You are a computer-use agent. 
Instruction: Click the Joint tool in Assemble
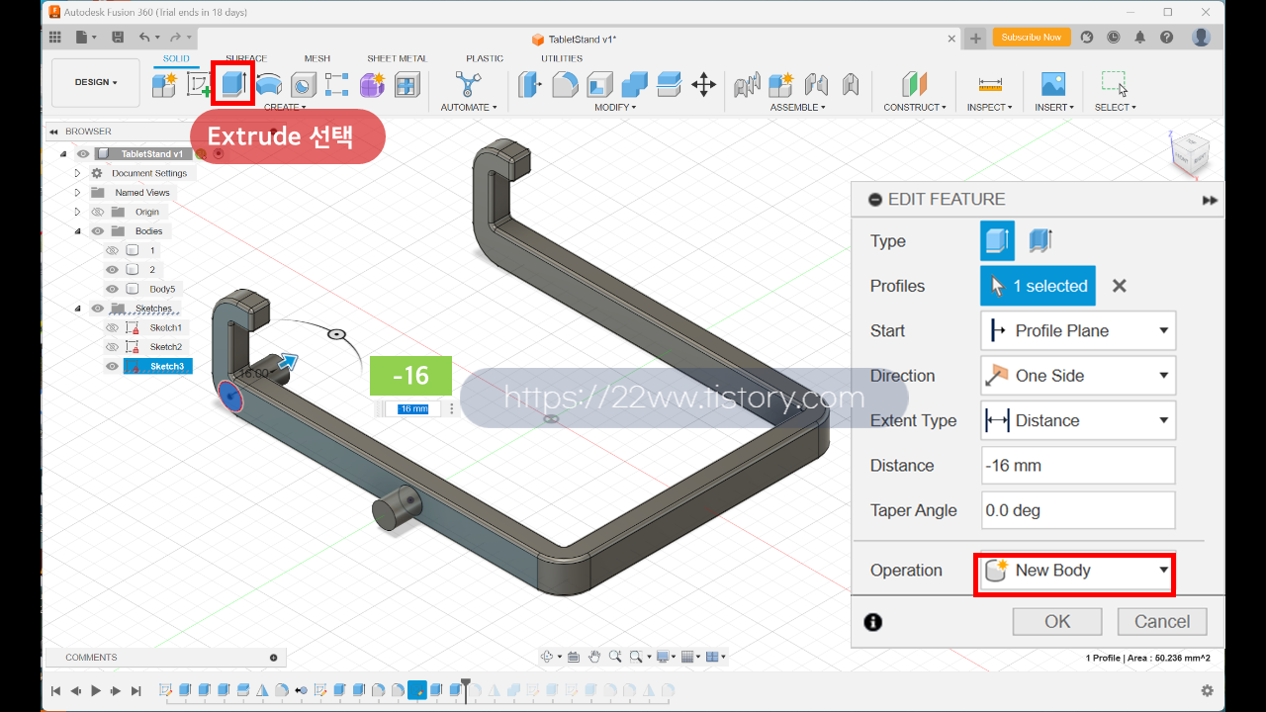tap(816, 85)
